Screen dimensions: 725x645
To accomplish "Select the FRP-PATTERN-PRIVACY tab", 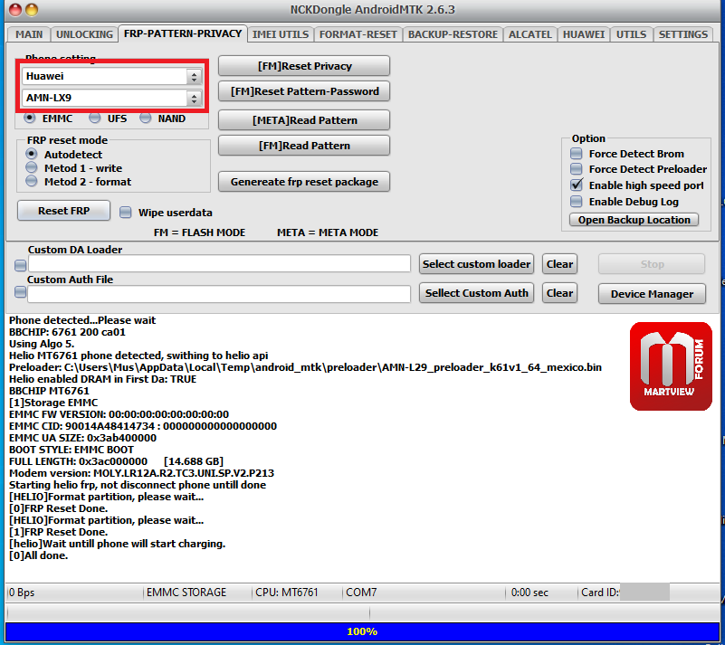I will coord(183,33).
